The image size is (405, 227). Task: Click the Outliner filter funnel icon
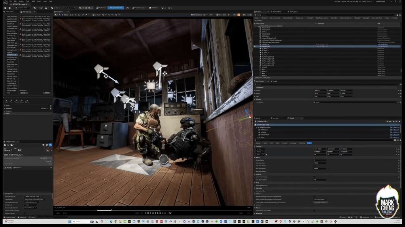(x=255, y=15)
